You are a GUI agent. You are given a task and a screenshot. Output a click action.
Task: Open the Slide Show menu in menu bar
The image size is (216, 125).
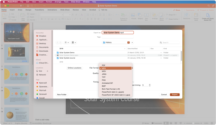pyautogui.click(x=76, y=2)
